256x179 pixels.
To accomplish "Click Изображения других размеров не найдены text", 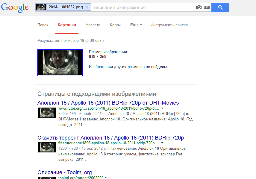I will (128, 67).
